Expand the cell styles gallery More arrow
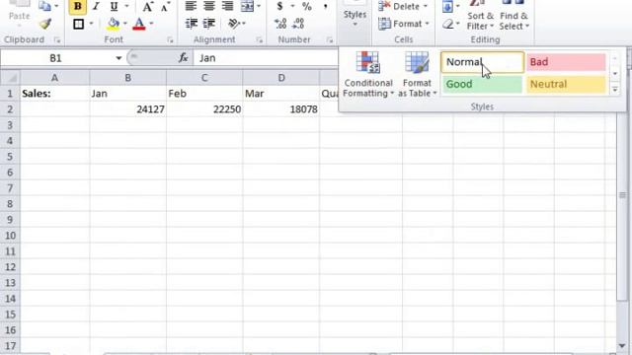This screenshot has height=355, width=632. point(615,90)
